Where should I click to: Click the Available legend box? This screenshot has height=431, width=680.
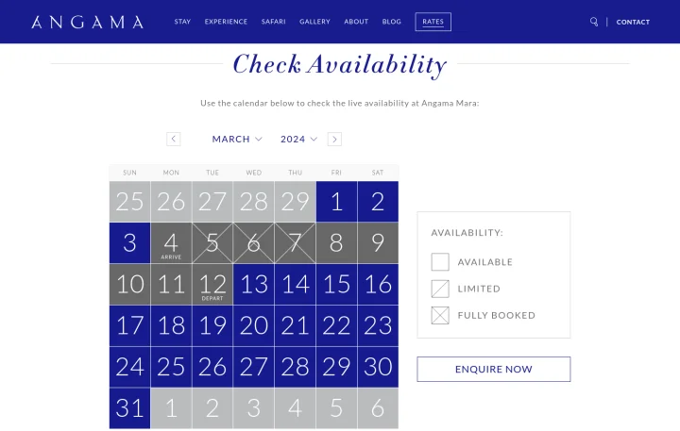tap(440, 262)
